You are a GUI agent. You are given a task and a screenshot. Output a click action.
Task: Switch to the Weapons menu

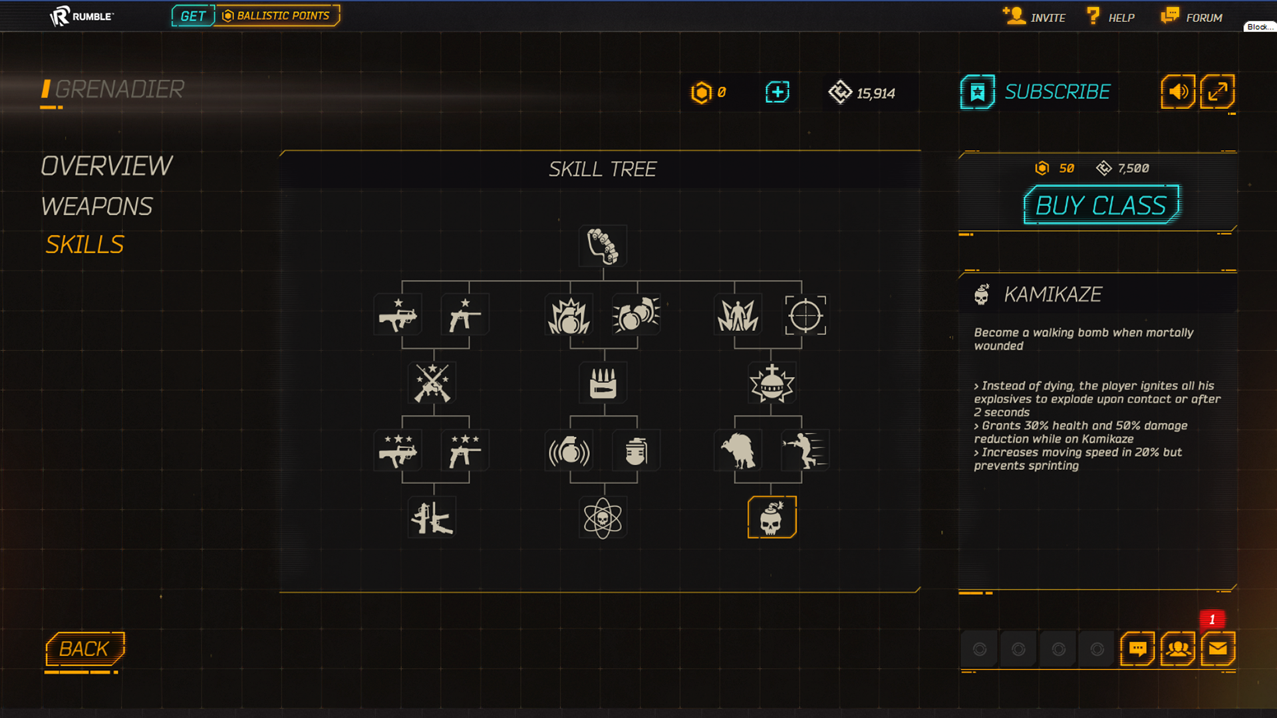pyautogui.click(x=97, y=207)
